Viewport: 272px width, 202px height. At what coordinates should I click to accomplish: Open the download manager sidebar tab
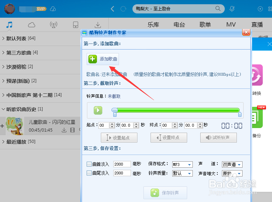point(98,25)
